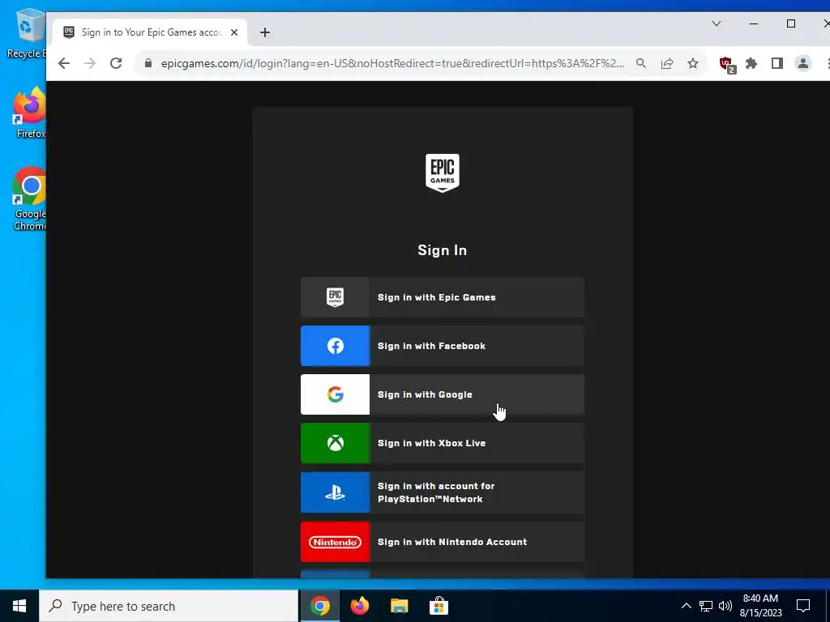Open the Extensions puzzle piece menu
830x622 pixels.
point(751,63)
